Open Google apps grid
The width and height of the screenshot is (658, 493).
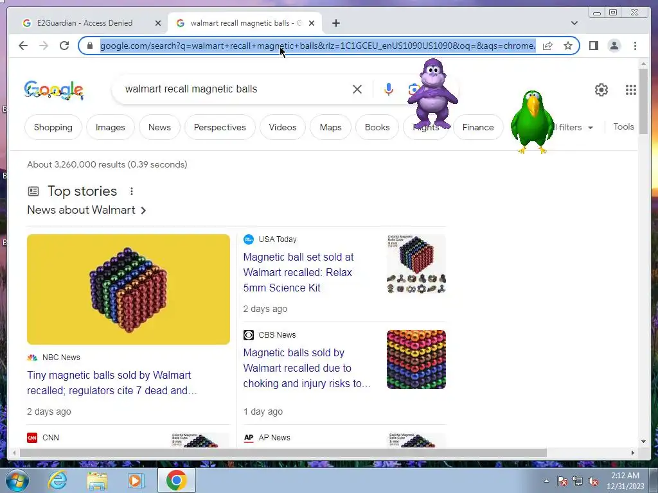point(631,90)
